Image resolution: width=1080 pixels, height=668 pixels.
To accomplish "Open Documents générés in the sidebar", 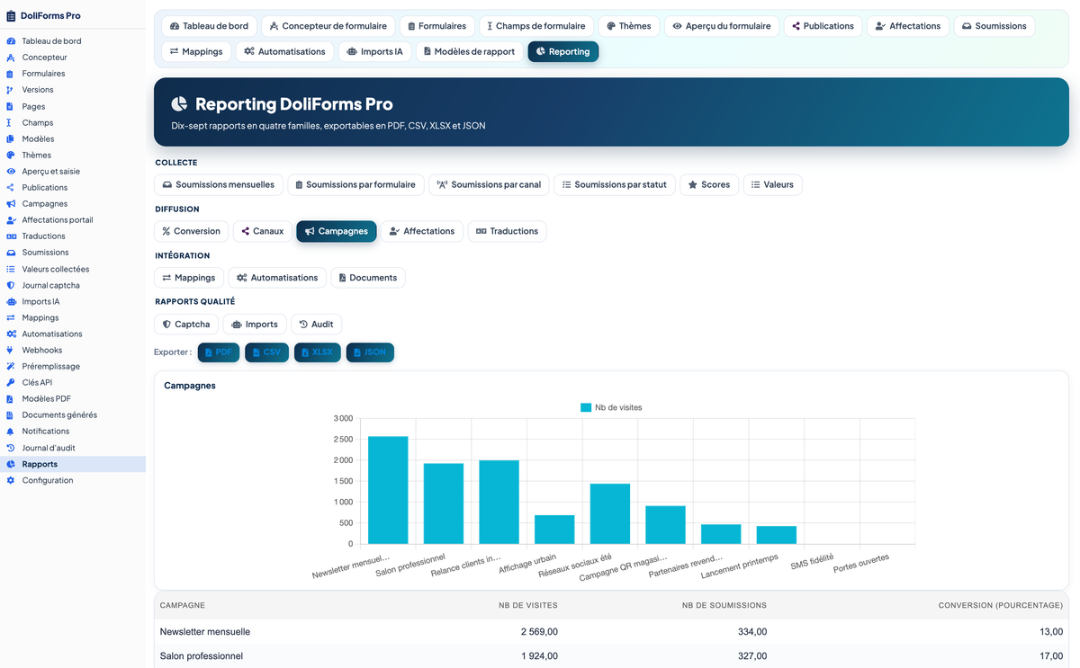I will 59,415.
